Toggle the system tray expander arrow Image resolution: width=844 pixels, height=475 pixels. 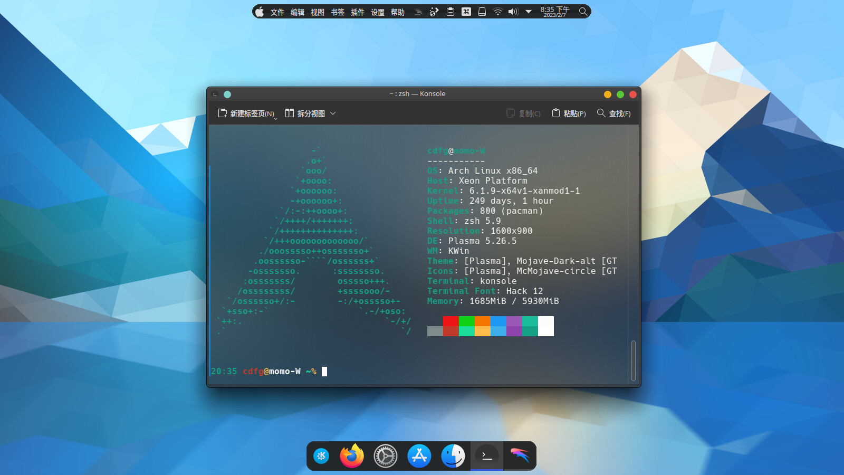pos(528,11)
